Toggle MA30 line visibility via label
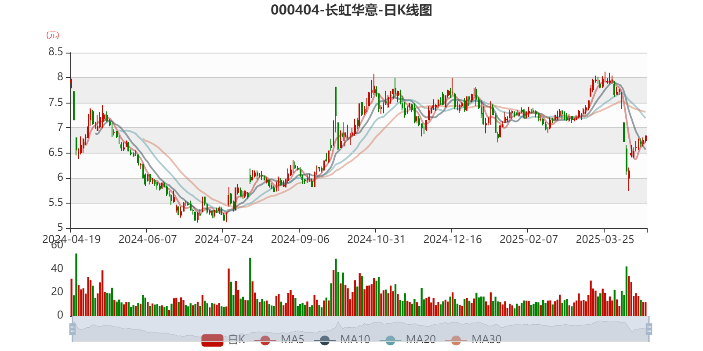Image resolution: width=703 pixels, height=351 pixels. tap(486, 339)
